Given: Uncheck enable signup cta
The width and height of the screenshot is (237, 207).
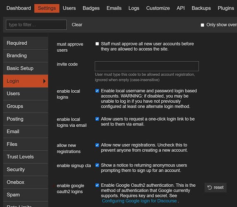Looking at the screenshot, I should (97, 165).
